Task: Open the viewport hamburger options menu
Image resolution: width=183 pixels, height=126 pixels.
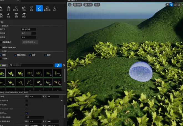Action: 70,5
